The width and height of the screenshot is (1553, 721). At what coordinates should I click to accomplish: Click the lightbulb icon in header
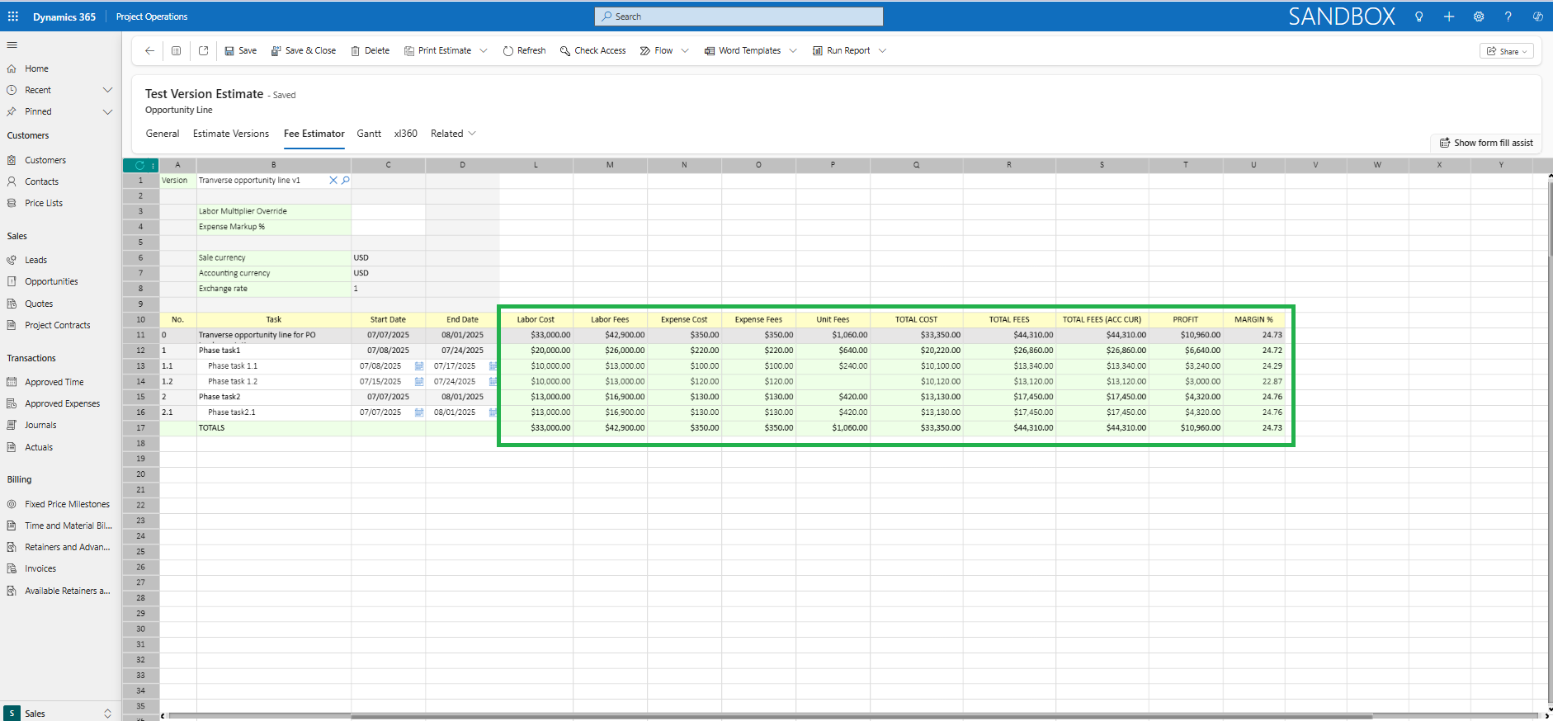1418,16
